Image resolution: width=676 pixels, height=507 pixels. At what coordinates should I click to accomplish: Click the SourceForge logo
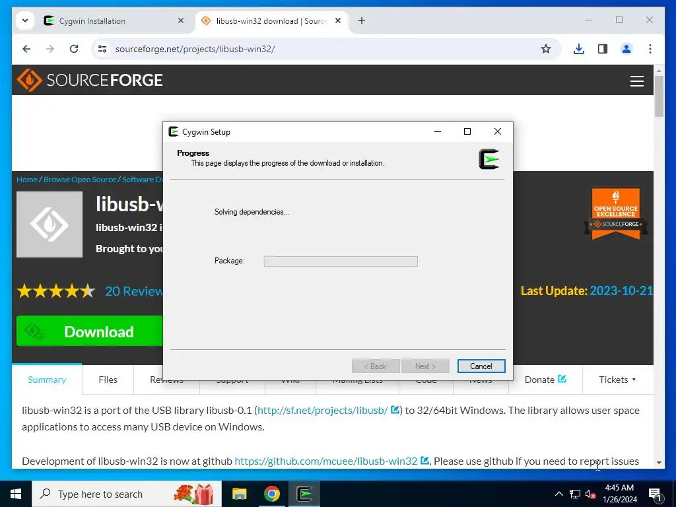(x=90, y=80)
